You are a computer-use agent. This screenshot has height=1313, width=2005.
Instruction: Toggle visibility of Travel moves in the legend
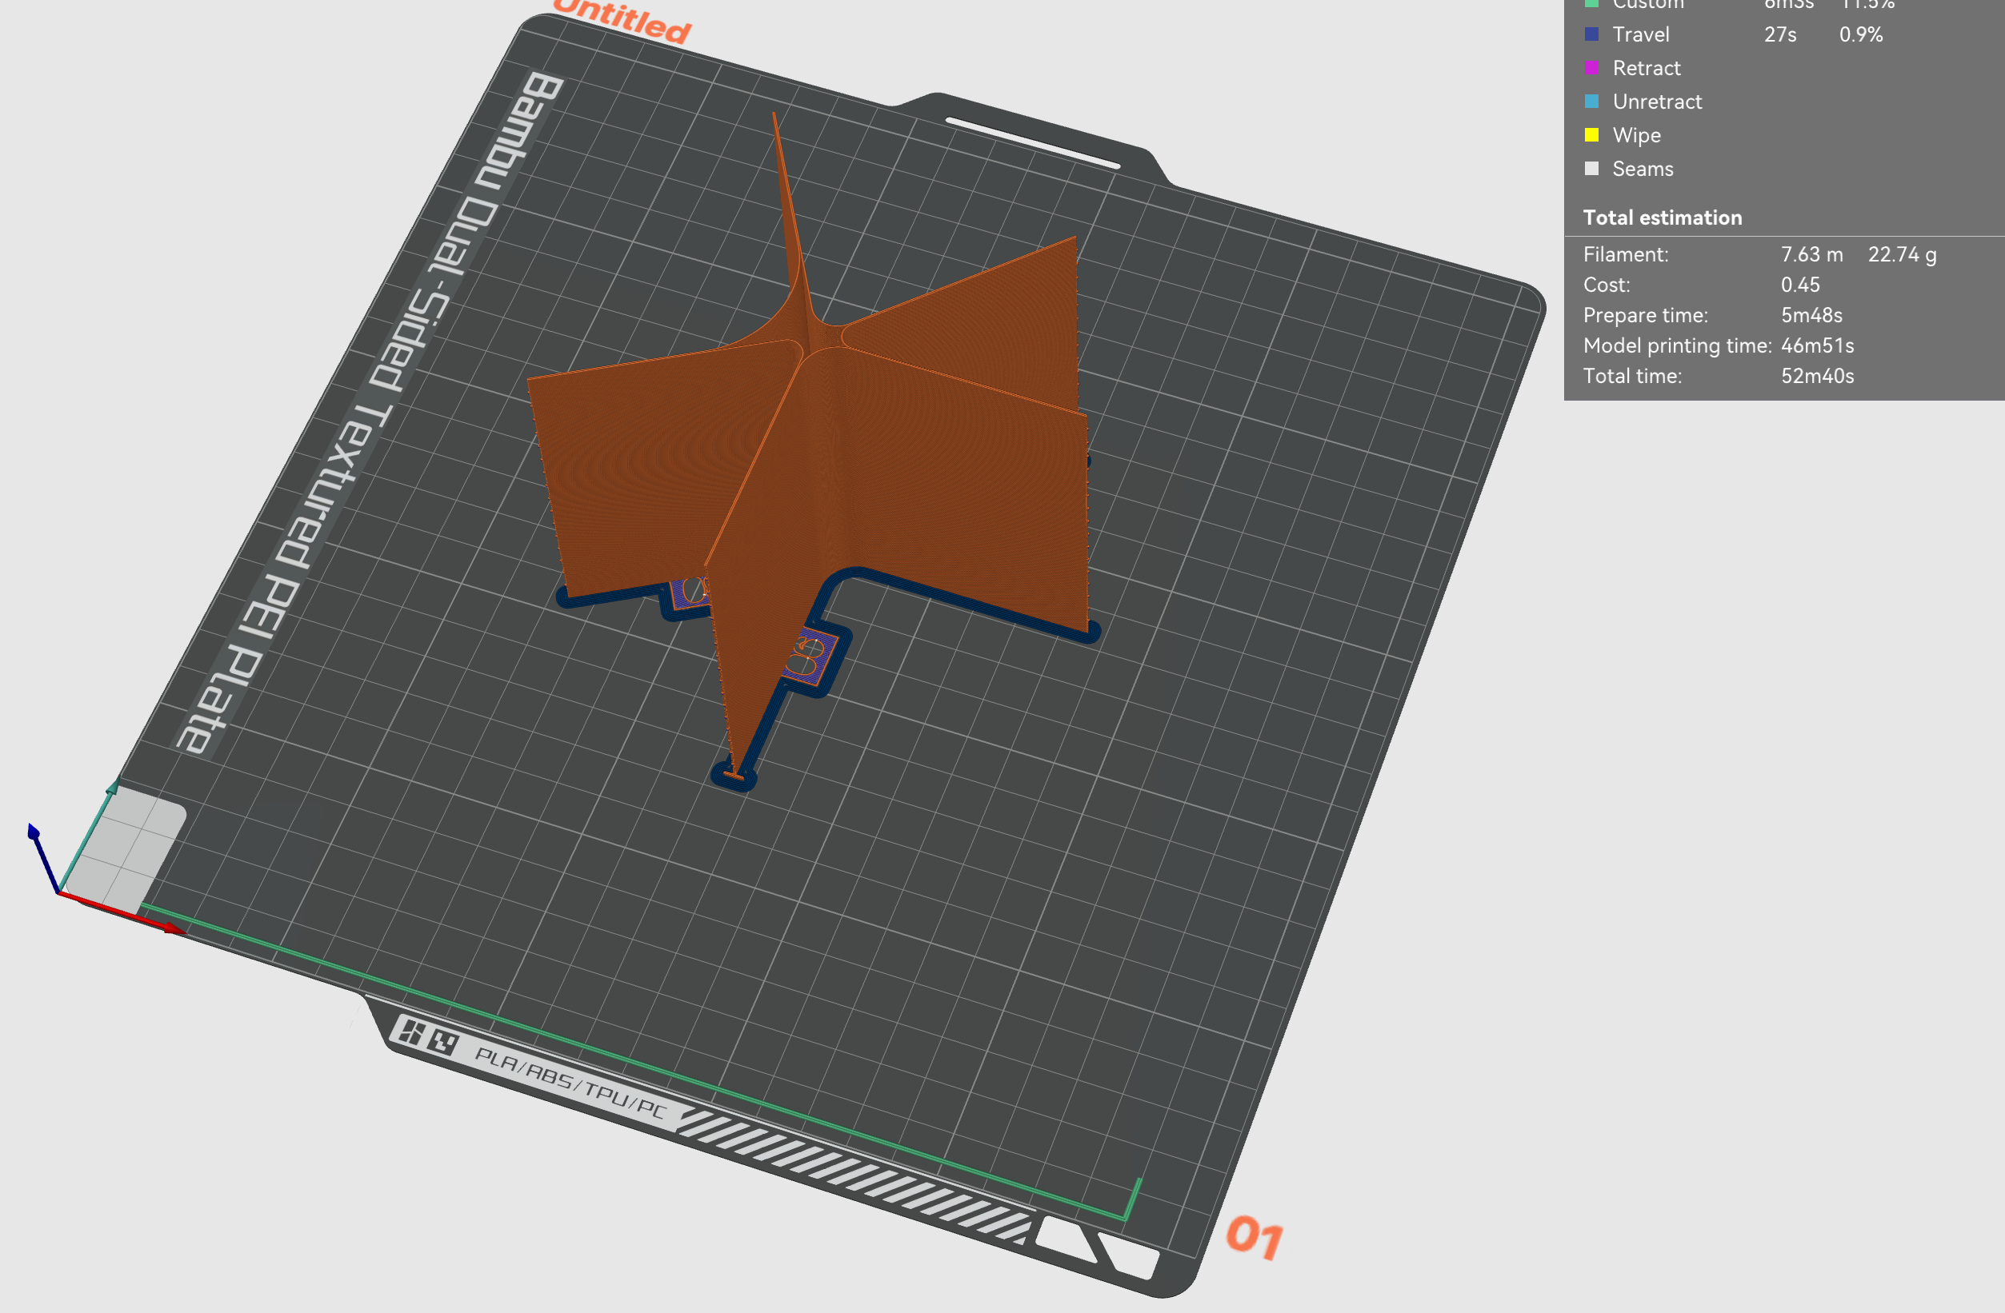[1641, 34]
